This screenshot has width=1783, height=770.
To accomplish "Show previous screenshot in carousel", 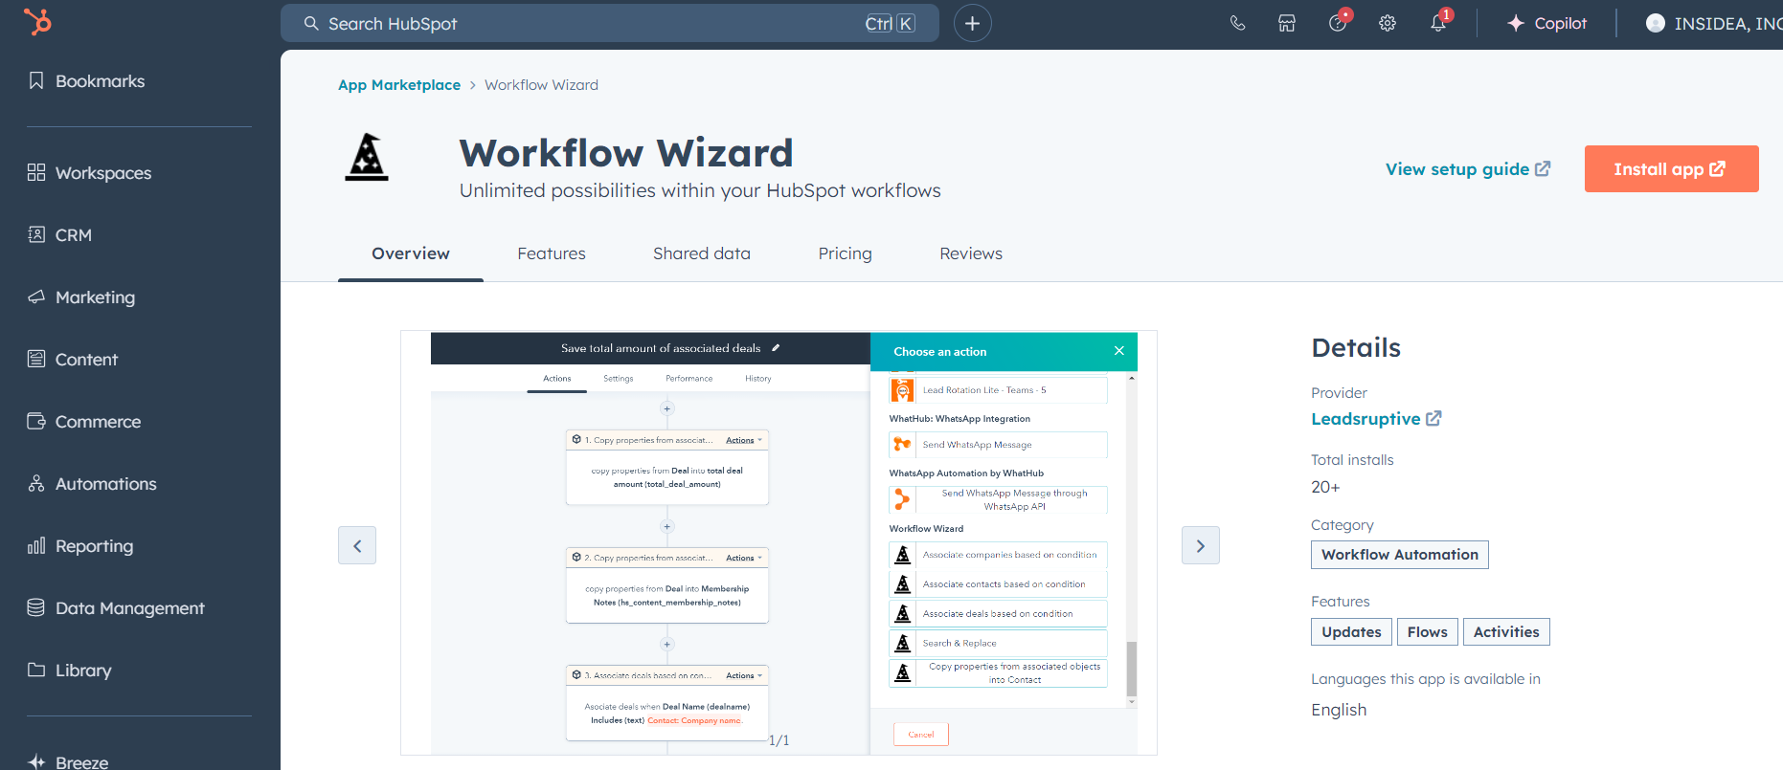I will pyautogui.click(x=357, y=545).
